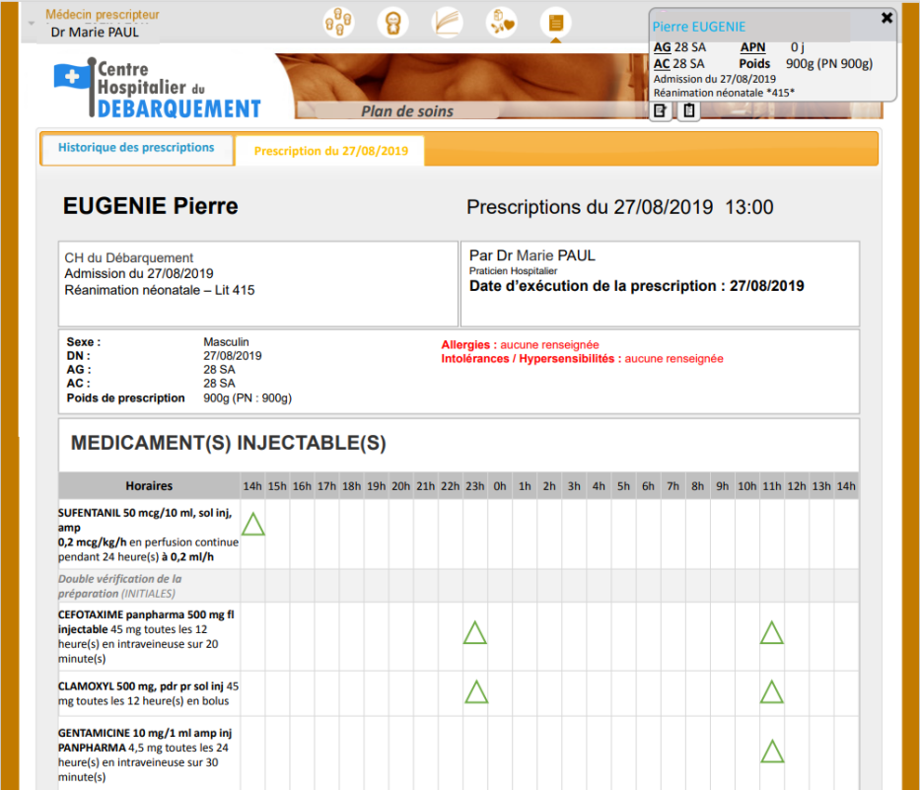Click the edit icon below the patient card

660,111
